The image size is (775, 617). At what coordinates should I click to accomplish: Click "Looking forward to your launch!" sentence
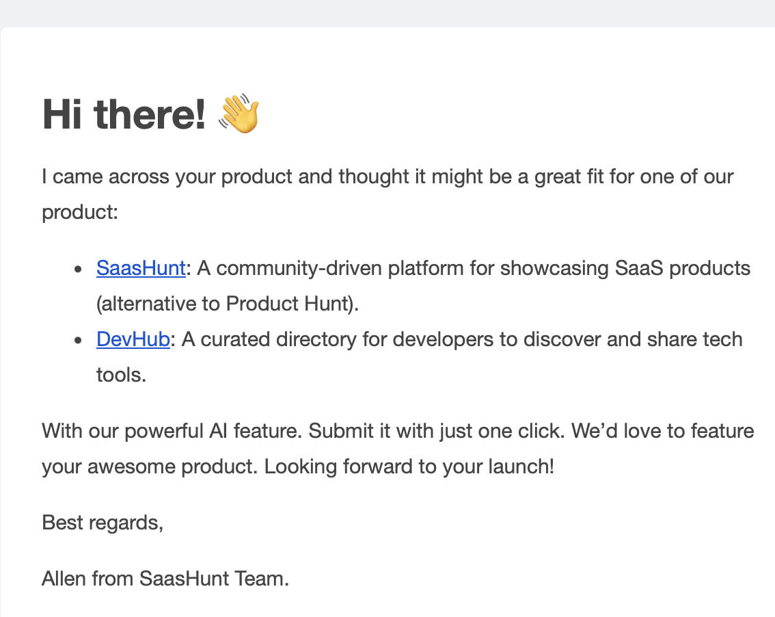[x=409, y=467]
